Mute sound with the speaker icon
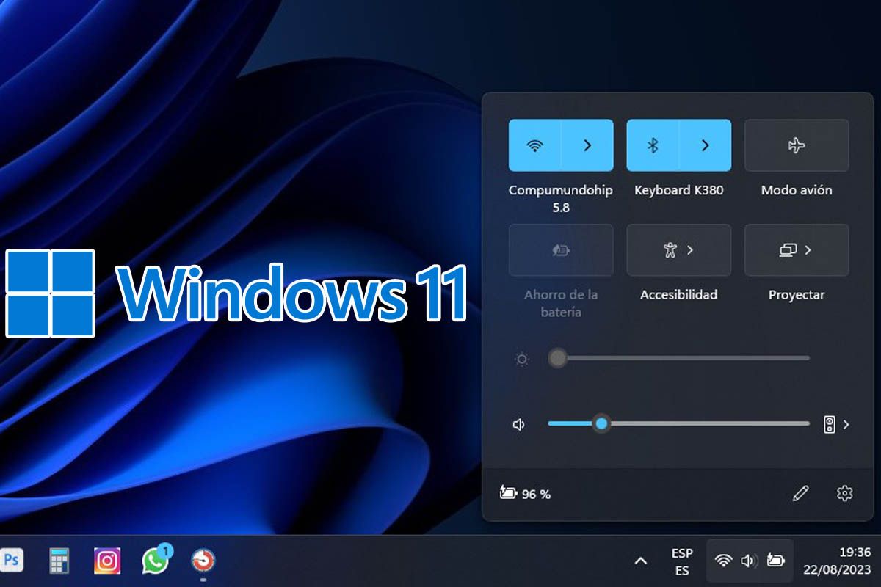The image size is (881, 587). click(x=519, y=424)
